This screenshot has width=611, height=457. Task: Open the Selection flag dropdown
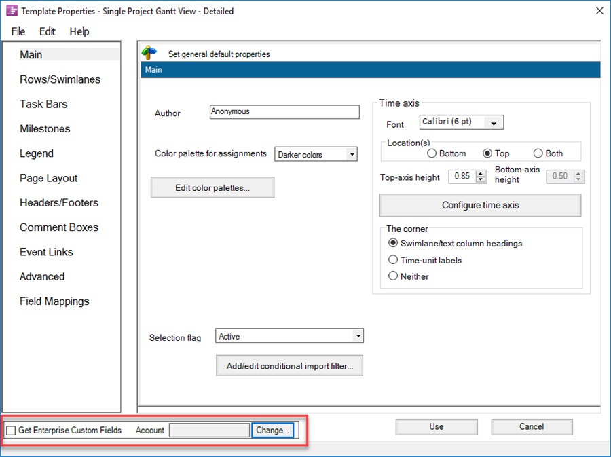[358, 337]
